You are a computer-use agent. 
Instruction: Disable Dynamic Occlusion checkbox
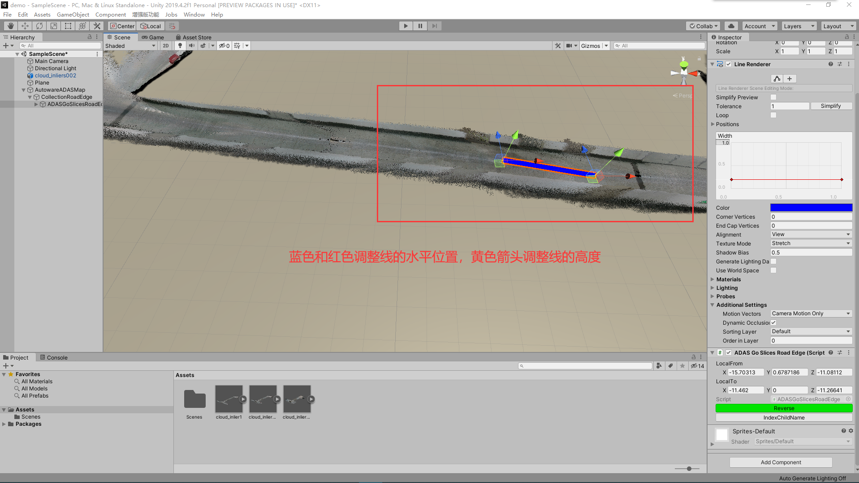(x=773, y=322)
